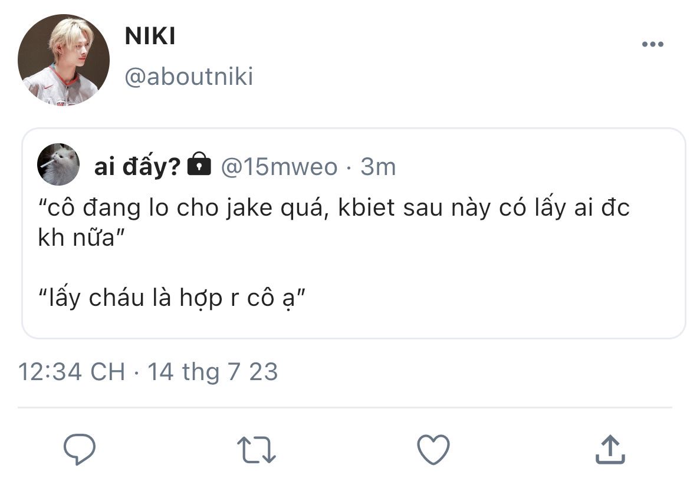This screenshot has width=690, height=485.
Task: Tap the NIKI display name
Action: click(150, 37)
